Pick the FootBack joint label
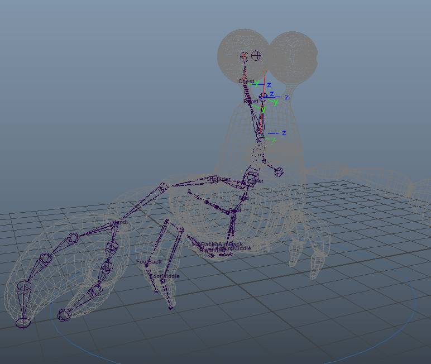This screenshot has width=431, height=364. click(x=149, y=262)
